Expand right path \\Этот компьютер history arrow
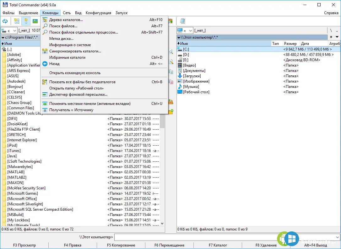The width and height of the screenshot is (341, 249). click(179, 38)
